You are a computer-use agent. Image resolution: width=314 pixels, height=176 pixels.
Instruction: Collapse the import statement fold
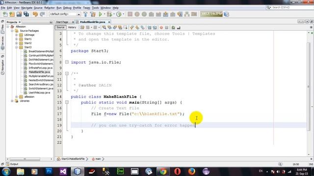click(x=67, y=62)
